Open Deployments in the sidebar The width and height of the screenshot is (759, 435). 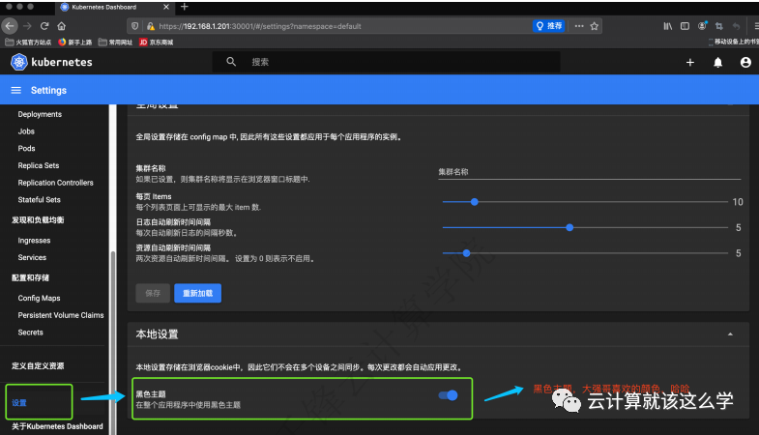click(40, 114)
